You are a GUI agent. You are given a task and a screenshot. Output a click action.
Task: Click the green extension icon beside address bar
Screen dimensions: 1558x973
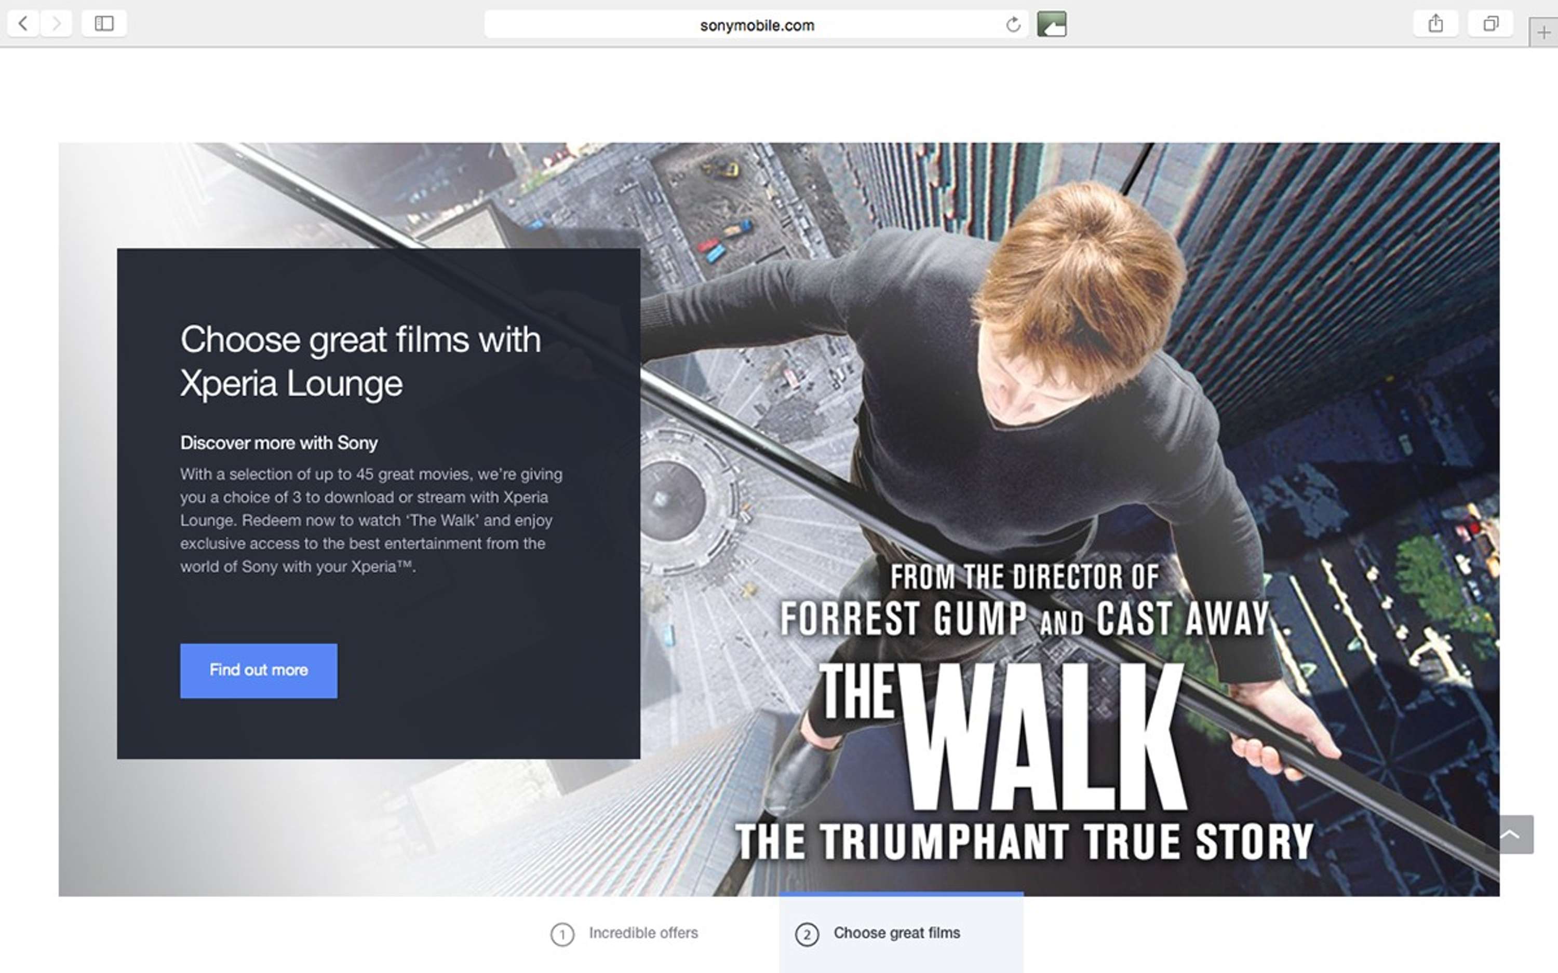(x=1051, y=24)
